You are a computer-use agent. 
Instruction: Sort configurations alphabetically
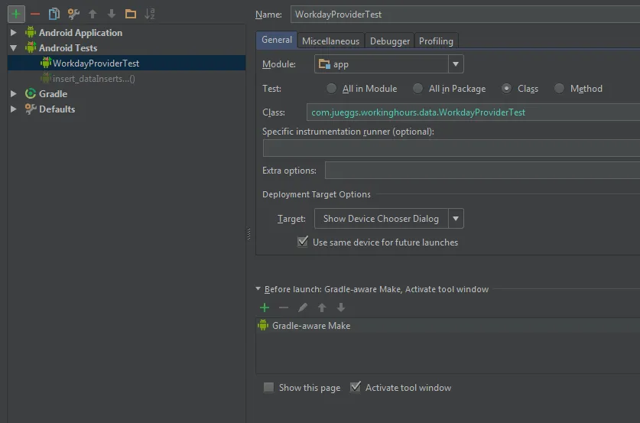point(150,14)
